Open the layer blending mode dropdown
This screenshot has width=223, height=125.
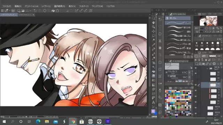click(x=205, y=56)
